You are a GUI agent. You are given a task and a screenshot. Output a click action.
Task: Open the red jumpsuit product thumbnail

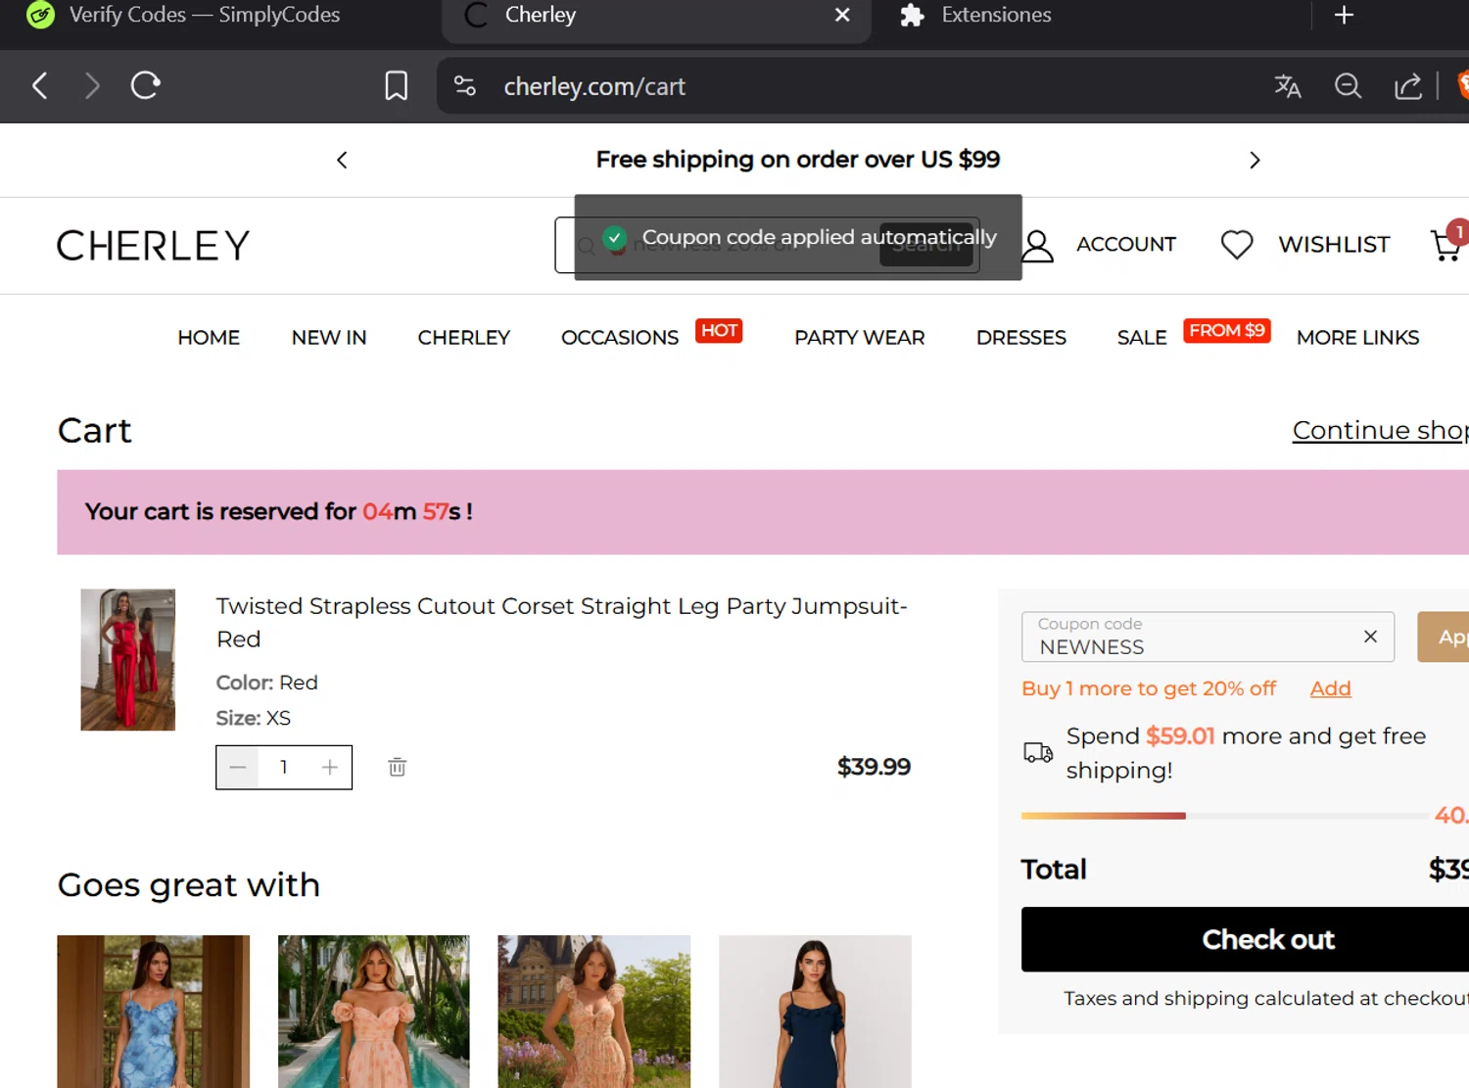pyautogui.click(x=128, y=660)
